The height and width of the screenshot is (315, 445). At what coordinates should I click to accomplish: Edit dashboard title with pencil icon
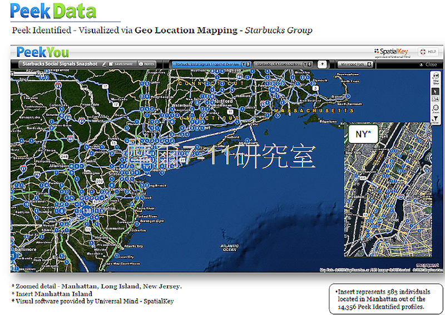coord(104,64)
